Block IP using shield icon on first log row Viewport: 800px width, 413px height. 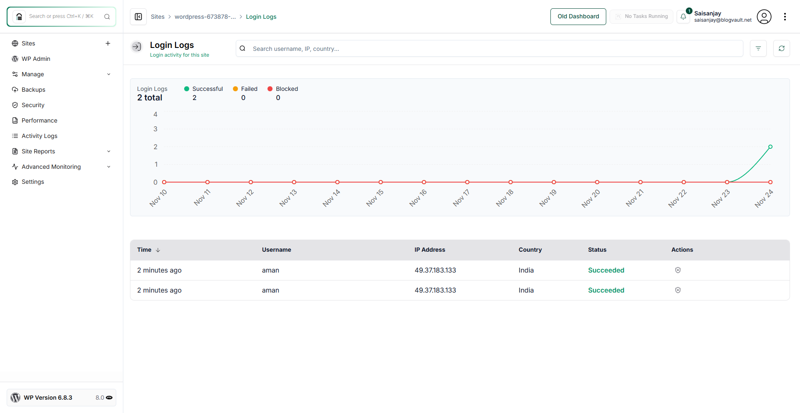point(677,270)
